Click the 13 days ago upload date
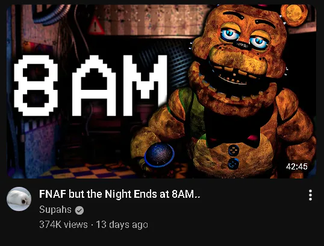 pos(122,224)
